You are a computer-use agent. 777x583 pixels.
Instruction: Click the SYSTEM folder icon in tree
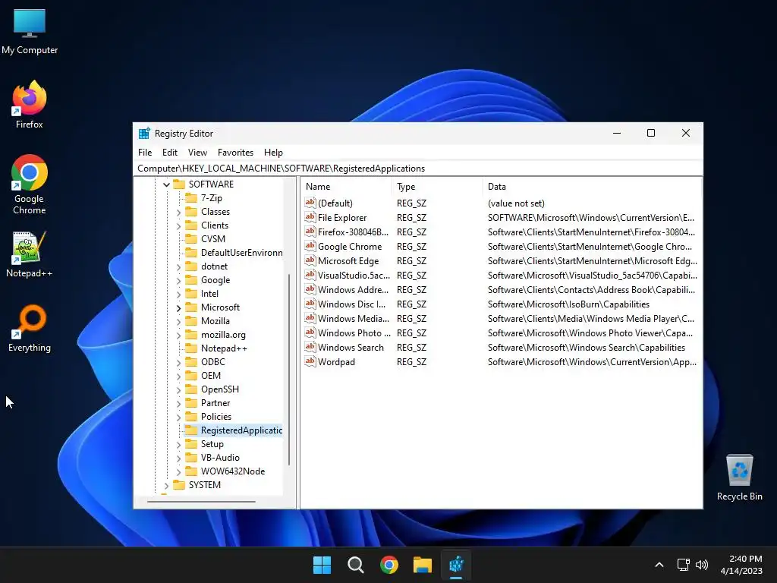click(179, 485)
